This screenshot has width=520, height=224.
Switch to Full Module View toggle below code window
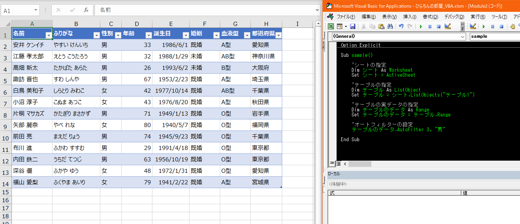[338, 164]
